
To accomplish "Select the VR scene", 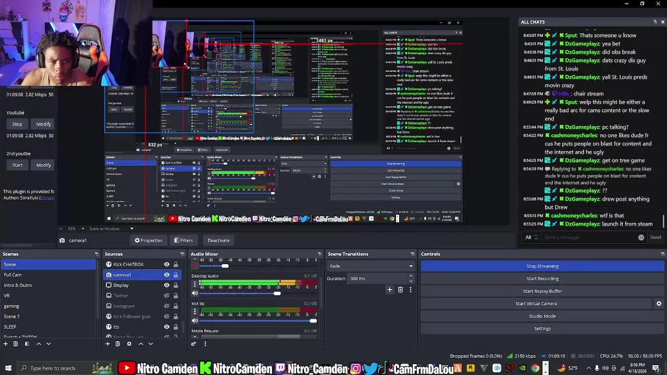I will click(48, 296).
